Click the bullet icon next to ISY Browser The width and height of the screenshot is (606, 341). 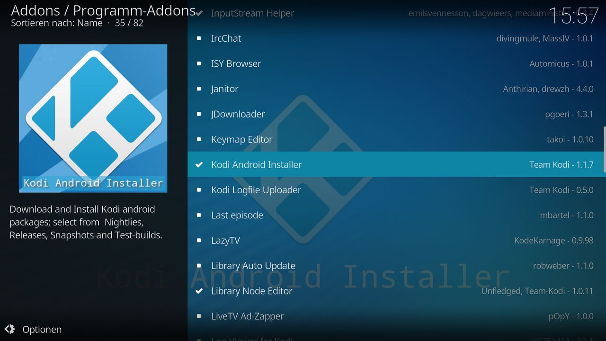199,63
